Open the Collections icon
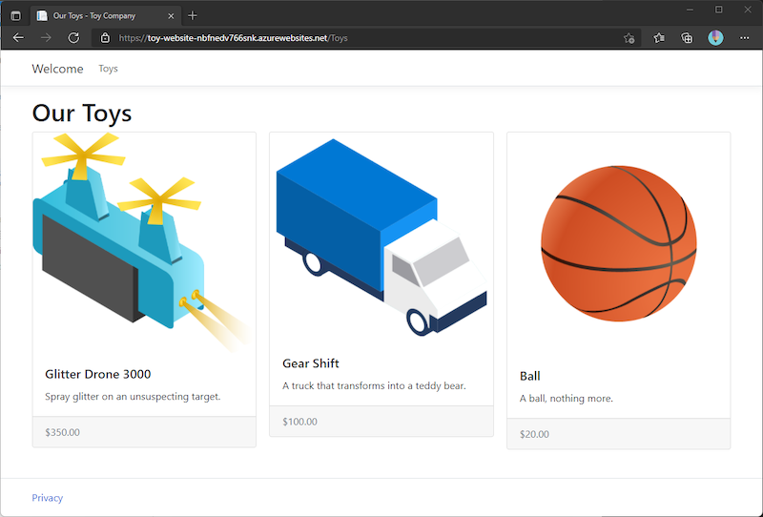The height and width of the screenshot is (517, 763). [687, 38]
